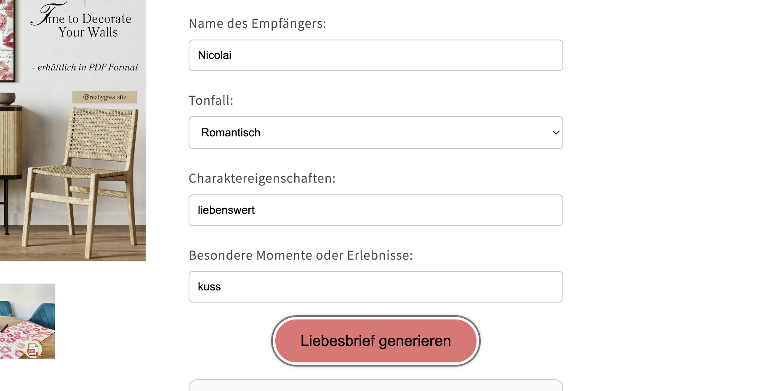Click the Name des Empfängers field containing Nicolai
Image resolution: width=767 pixels, height=391 pixels.
376,55
